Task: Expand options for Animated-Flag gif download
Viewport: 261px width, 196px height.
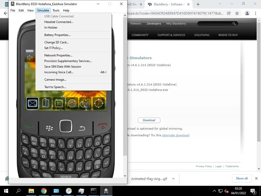Action: coord(173,179)
